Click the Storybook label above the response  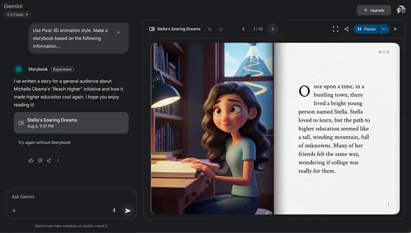(x=38, y=70)
